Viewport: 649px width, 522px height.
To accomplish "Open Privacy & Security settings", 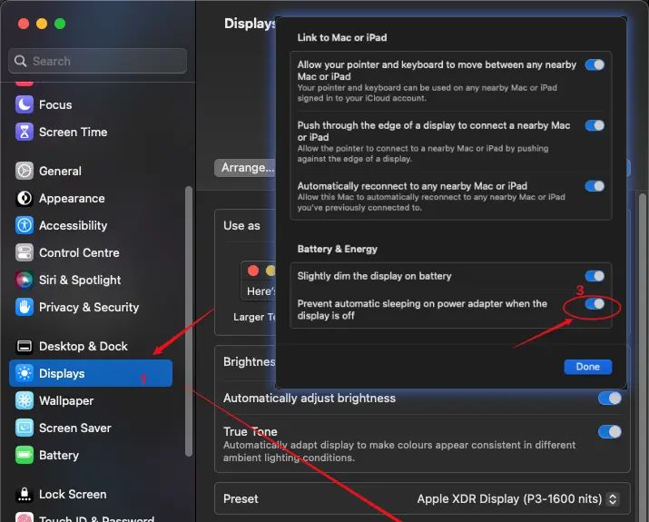I will pyautogui.click(x=91, y=307).
